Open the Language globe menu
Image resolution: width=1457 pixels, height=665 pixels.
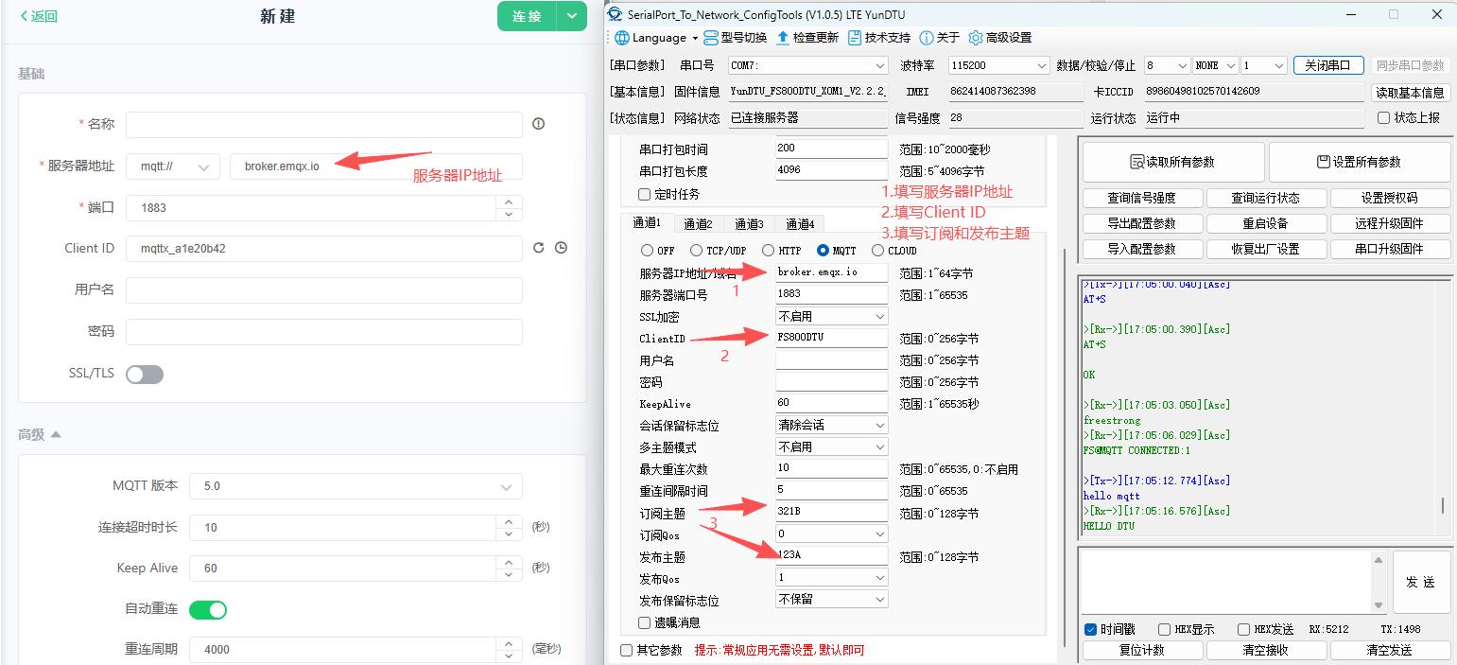pos(655,38)
